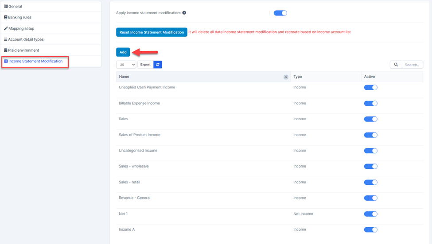Open the 25 rows per page dropdown
The image size is (432, 244).
pos(126,65)
